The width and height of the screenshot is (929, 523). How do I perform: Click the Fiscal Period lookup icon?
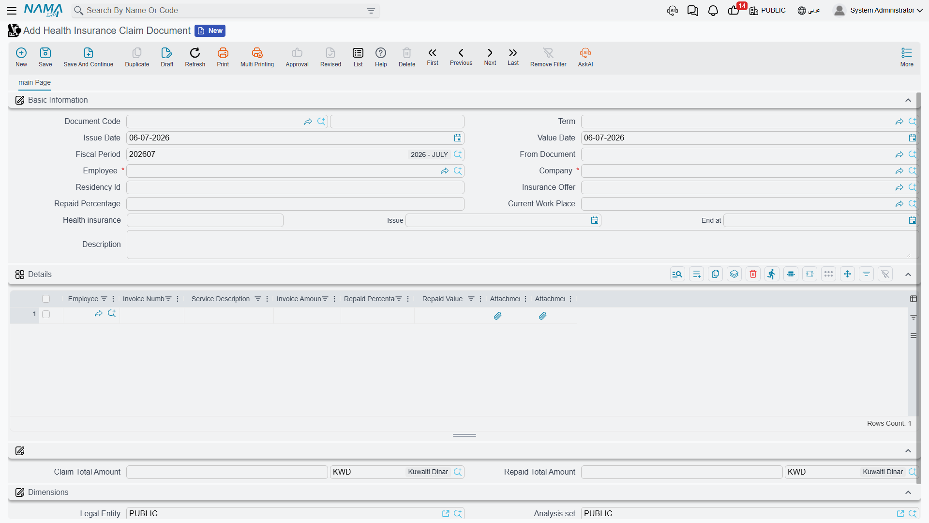[458, 154]
